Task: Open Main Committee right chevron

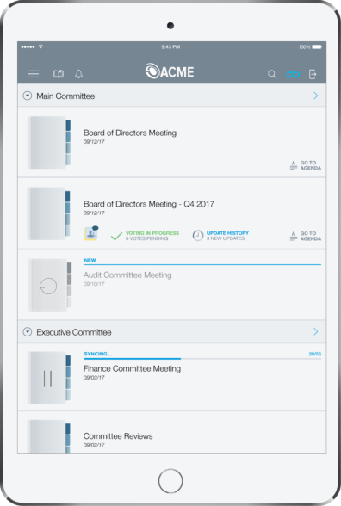Action: 316,96
